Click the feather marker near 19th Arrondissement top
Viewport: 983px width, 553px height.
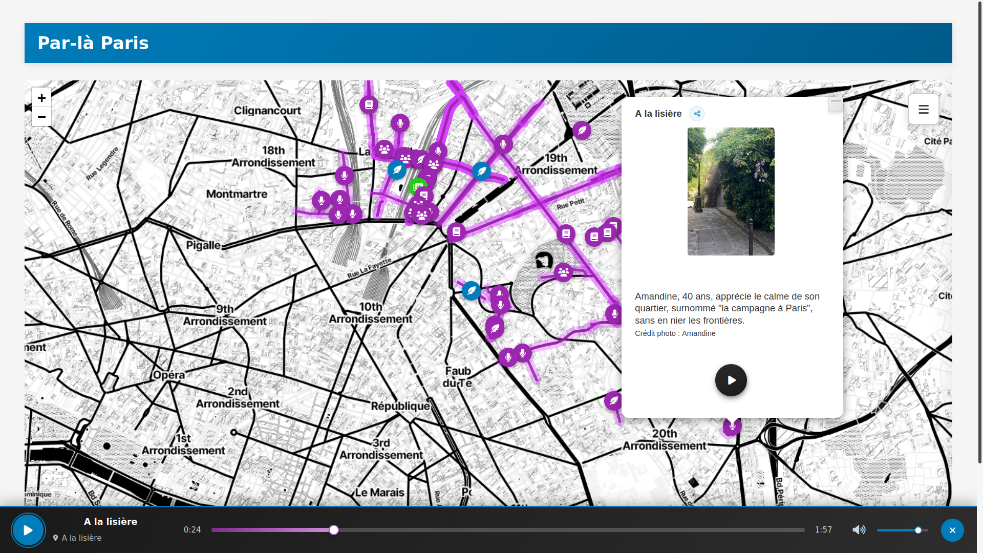pyautogui.click(x=582, y=131)
